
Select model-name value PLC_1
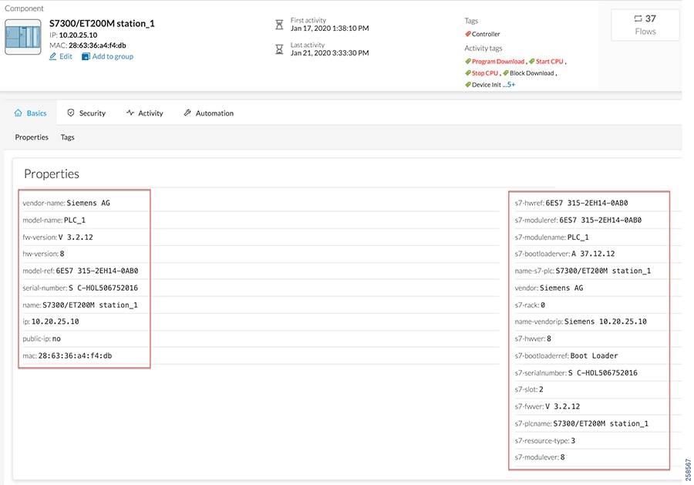(75, 220)
